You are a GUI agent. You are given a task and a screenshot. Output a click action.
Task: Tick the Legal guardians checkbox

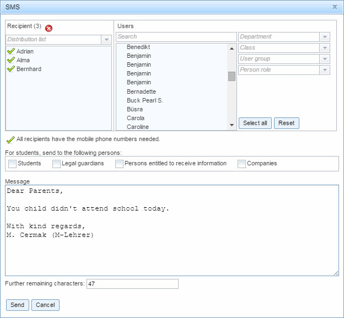coord(56,164)
